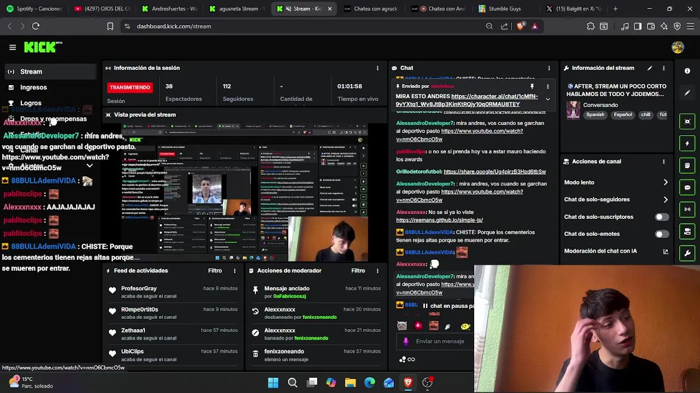
Task: Open the reemans.github.io link in chat
Action: coord(440,220)
